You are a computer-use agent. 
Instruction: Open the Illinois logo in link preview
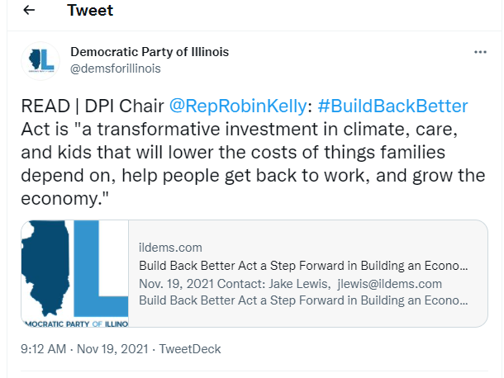[x=75, y=274]
